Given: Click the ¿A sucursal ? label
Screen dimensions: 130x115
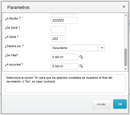Looking at the screenshot, I should point(14,64).
